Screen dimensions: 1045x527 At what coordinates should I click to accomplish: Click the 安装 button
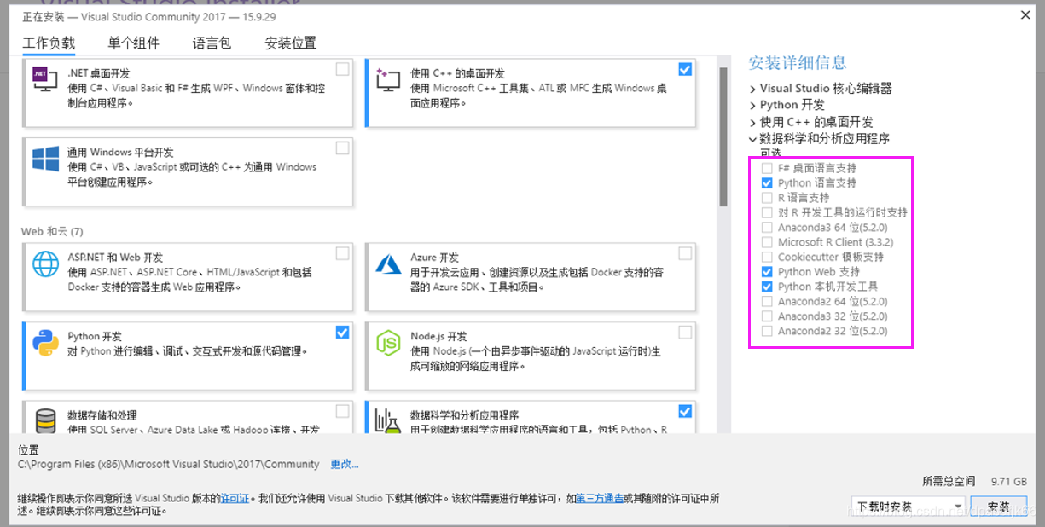coord(999,507)
